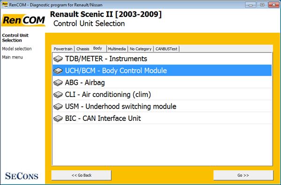
Task: Click the icon beside USM - Underhood switching module
Action: coord(58,106)
